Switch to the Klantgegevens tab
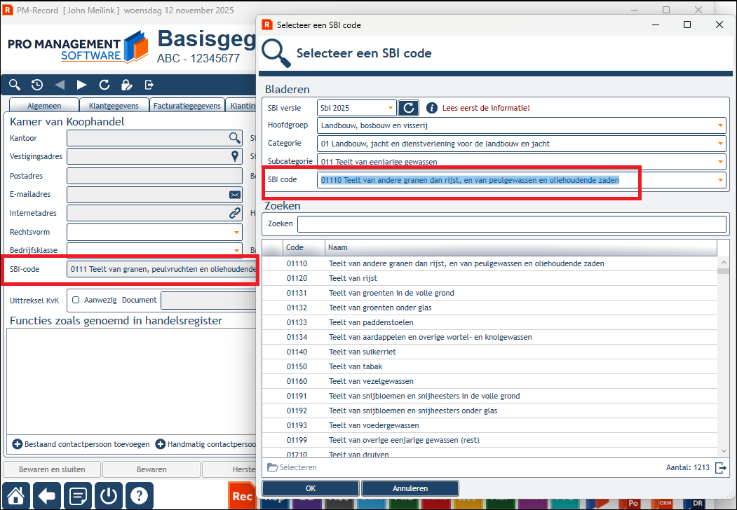The image size is (737, 510). (114, 106)
